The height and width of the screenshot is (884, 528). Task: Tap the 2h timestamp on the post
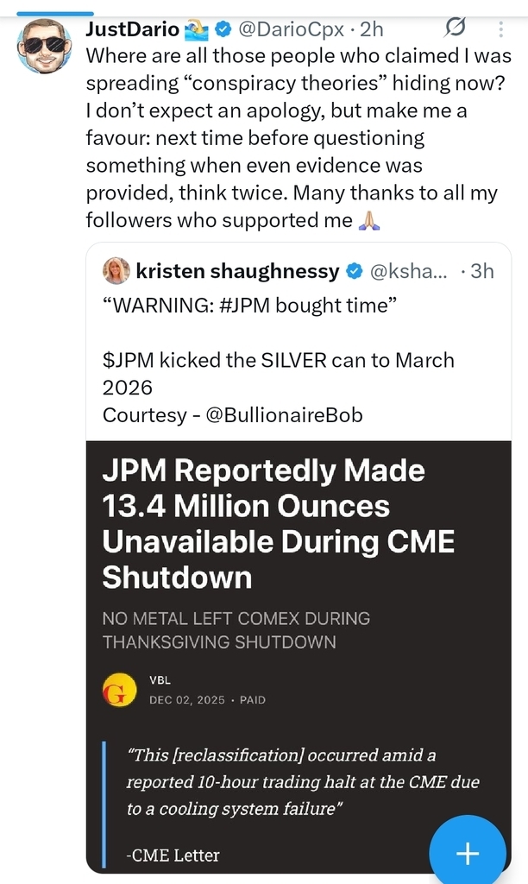pos(372,29)
